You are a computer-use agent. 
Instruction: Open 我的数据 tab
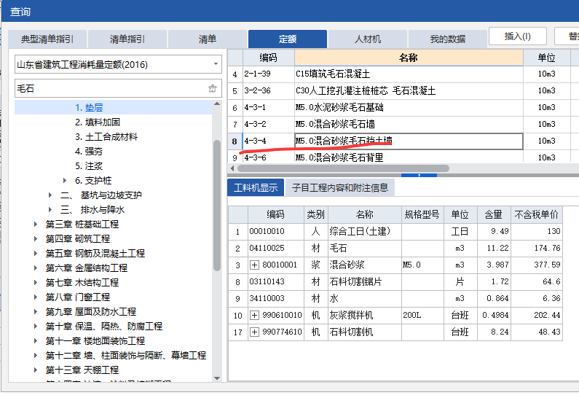pos(448,39)
